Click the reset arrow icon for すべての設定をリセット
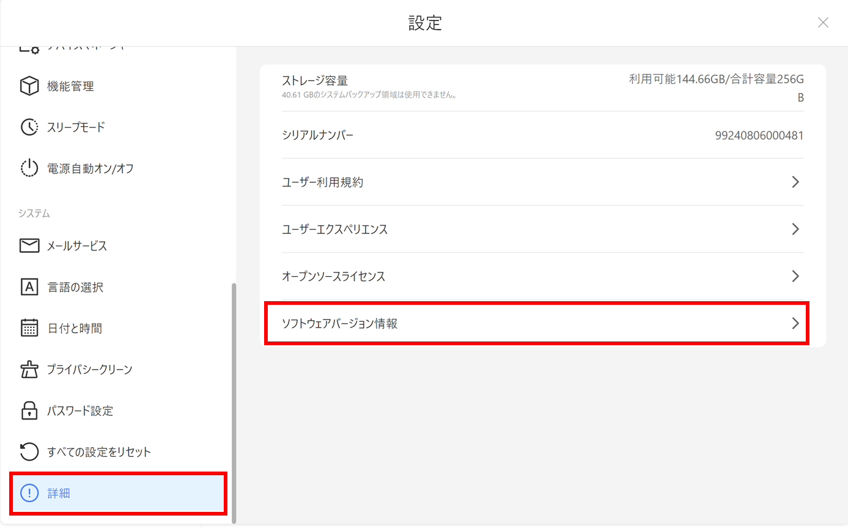Screen dimensions: 848x529 29,452
